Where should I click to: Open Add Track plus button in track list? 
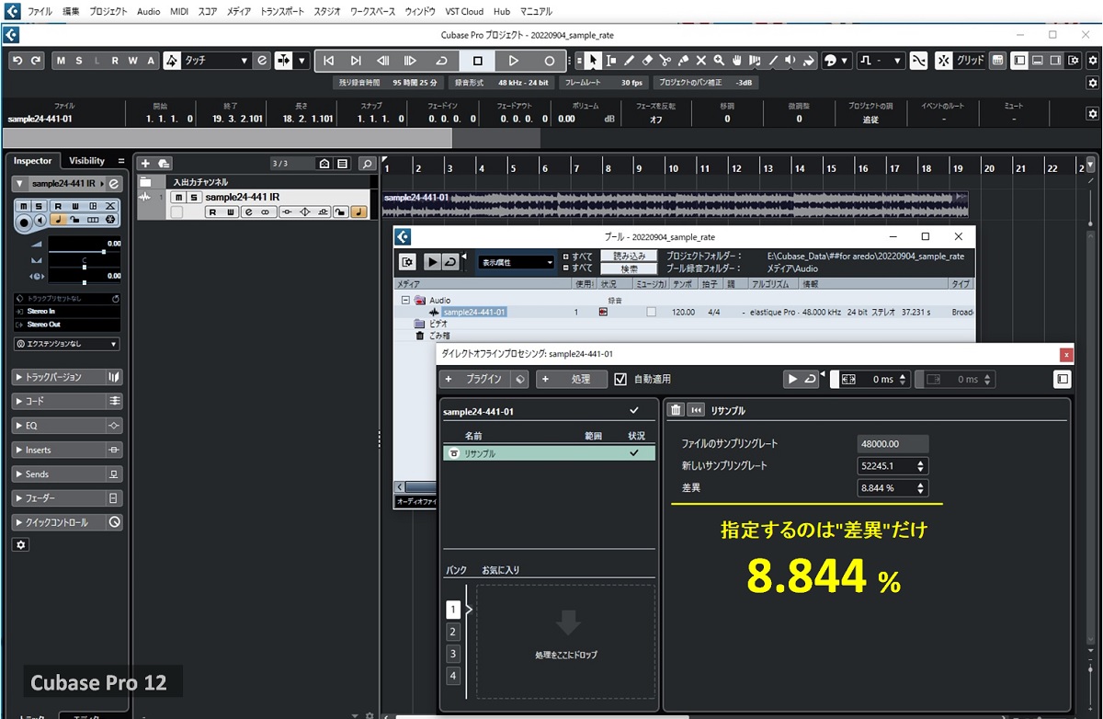[145, 164]
